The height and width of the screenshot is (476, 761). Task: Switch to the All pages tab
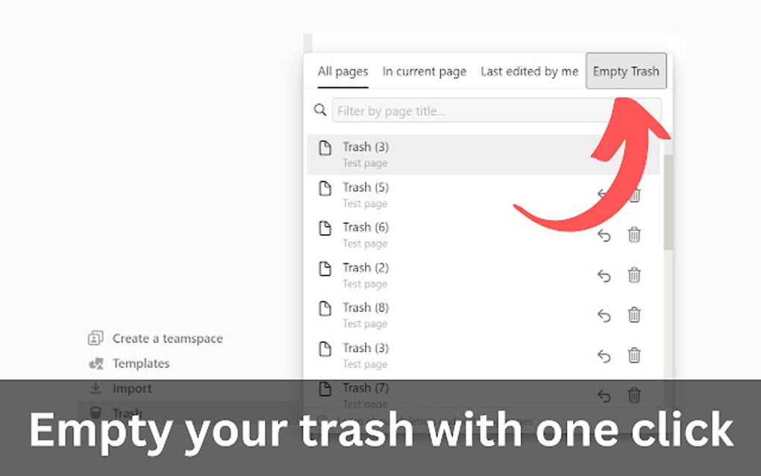342,72
